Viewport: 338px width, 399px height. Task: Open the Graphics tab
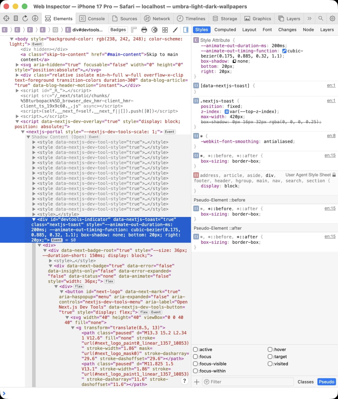click(x=258, y=19)
